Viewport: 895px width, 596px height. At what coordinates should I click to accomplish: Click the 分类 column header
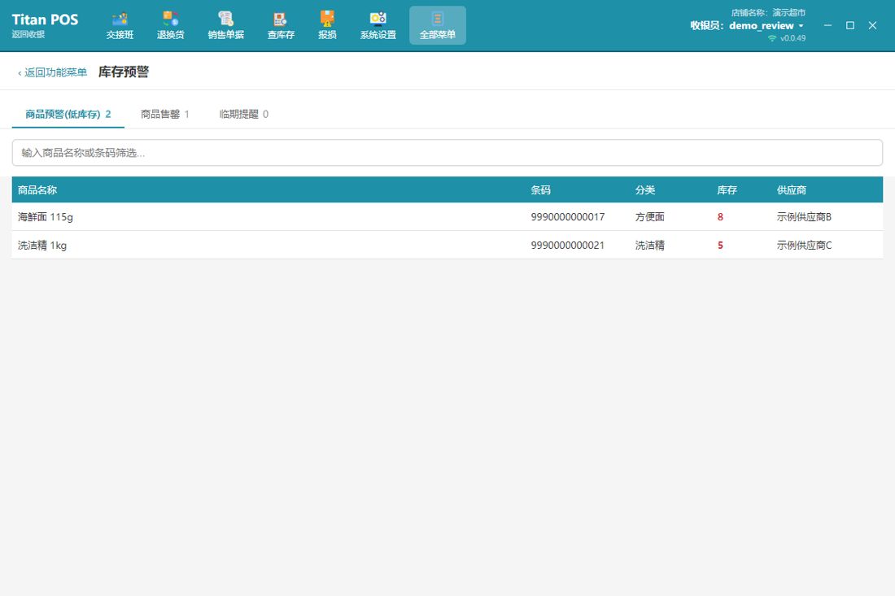tap(645, 190)
